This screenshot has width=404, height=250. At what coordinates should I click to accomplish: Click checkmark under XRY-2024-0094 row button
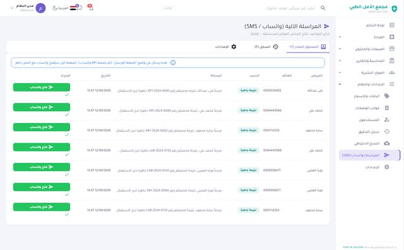[x=67, y=194]
